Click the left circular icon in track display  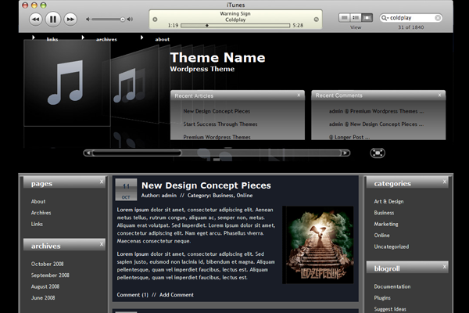coord(155,20)
